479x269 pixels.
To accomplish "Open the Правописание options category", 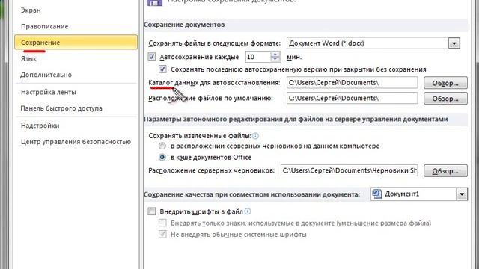I will pyautogui.click(x=44, y=27).
